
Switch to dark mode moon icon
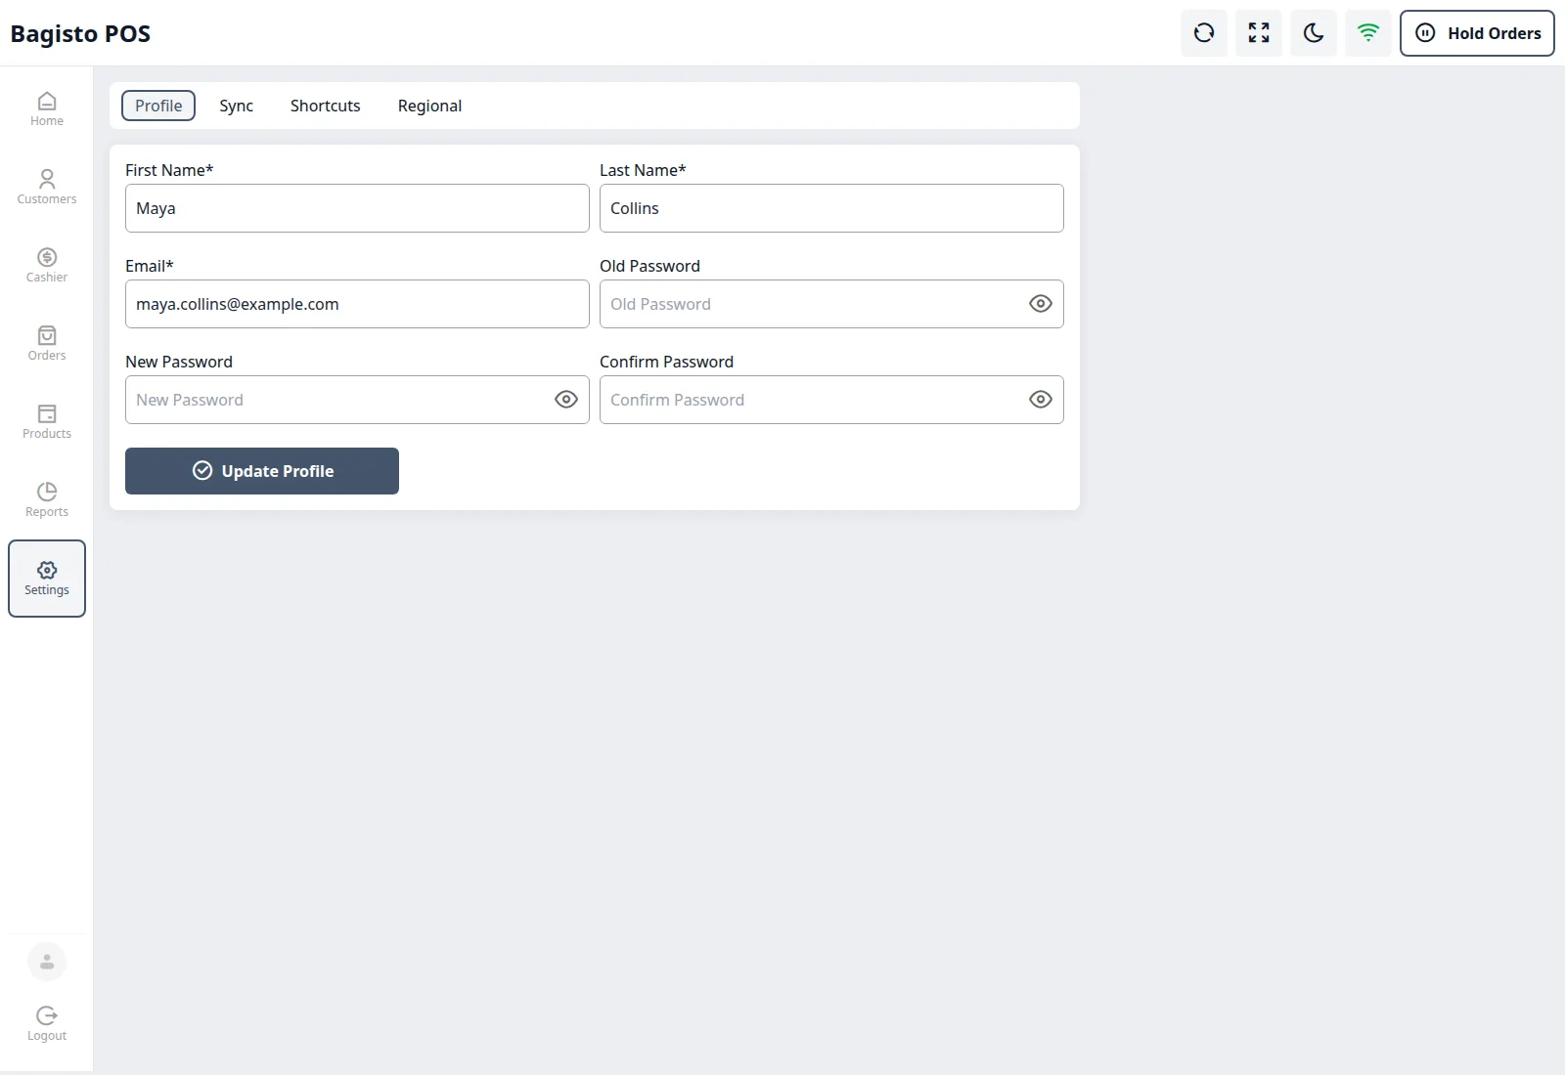point(1314,33)
